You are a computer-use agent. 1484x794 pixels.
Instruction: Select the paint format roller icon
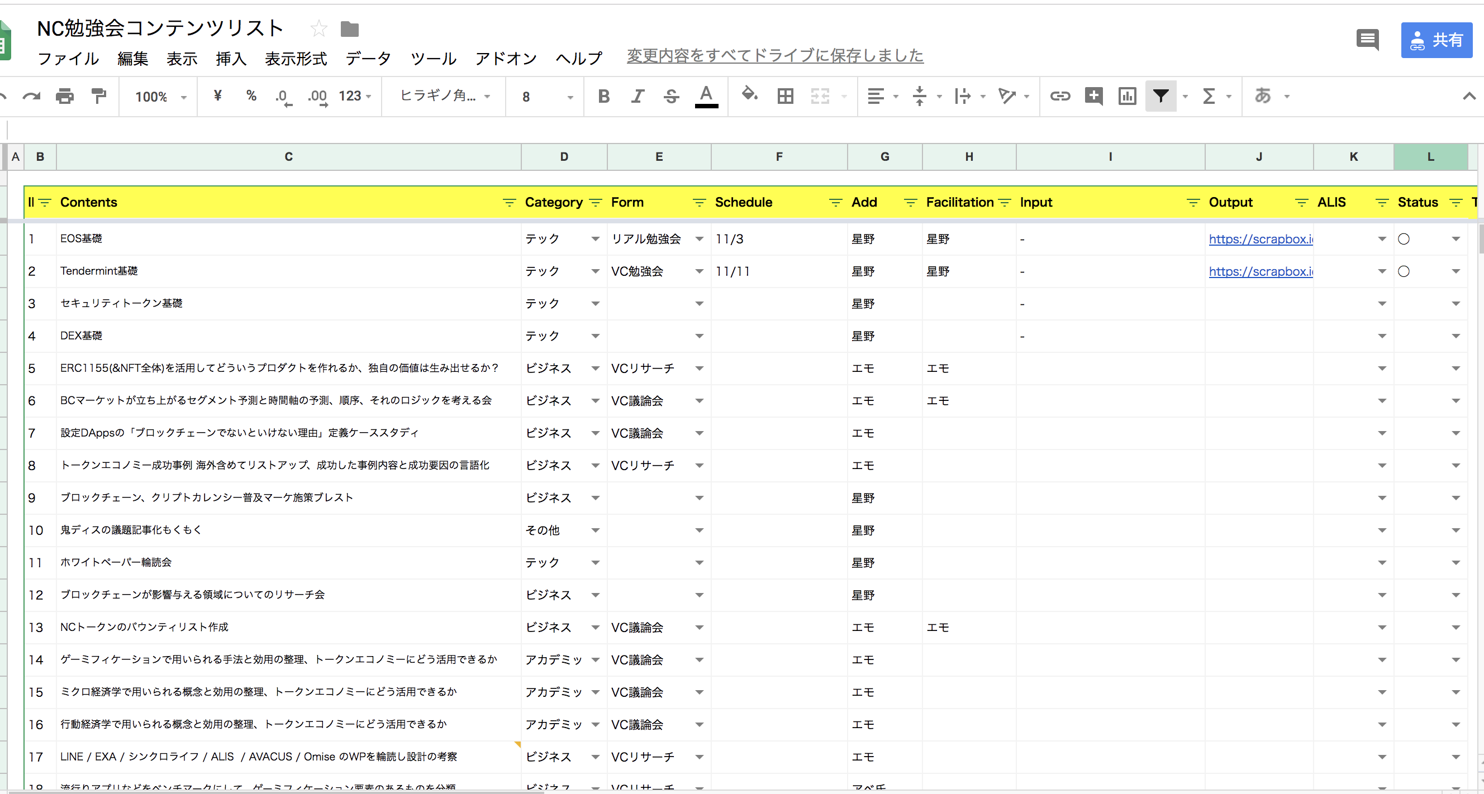point(98,96)
